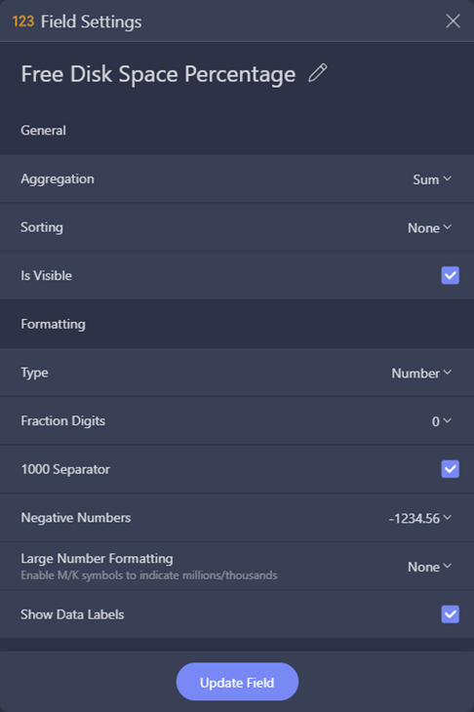Image resolution: width=474 pixels, height=712 pixels.
Task: Open the Large Number Formatting dropdown
Action: click(429, 567)
